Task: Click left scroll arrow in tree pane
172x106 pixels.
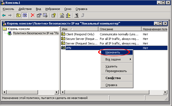Action: 5,92
